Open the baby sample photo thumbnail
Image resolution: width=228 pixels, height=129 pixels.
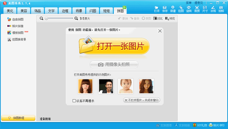click(126, 86)
